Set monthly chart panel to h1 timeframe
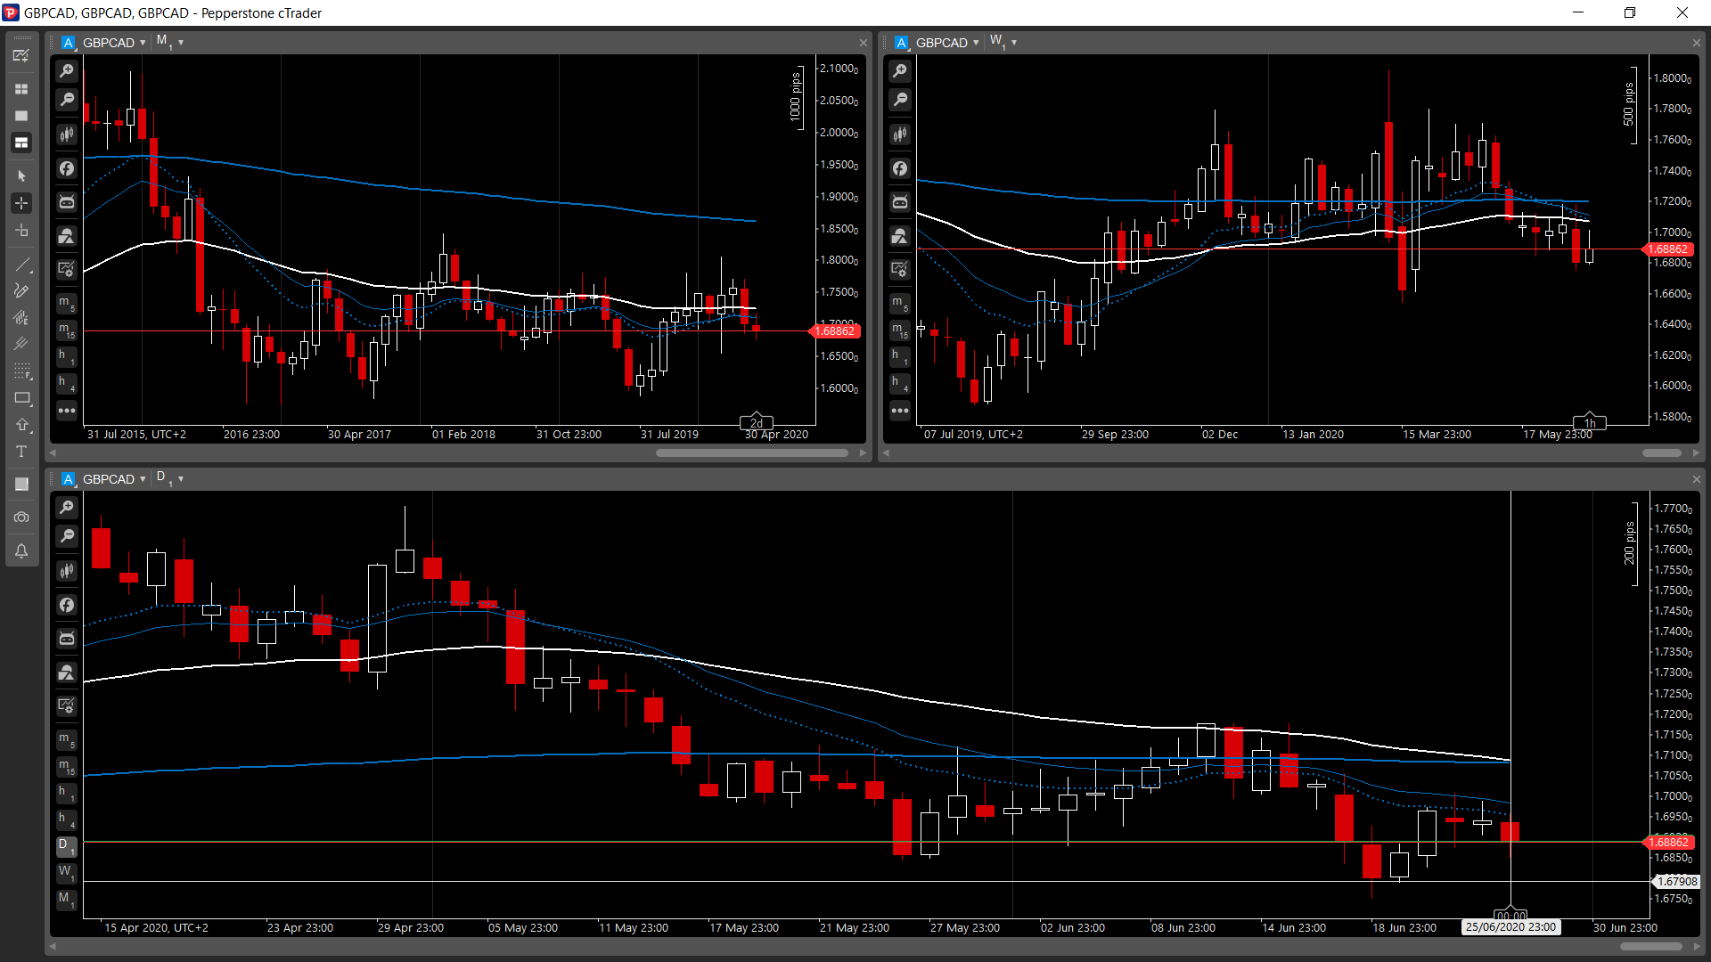 pyautogui.click(x=67, y=356)
